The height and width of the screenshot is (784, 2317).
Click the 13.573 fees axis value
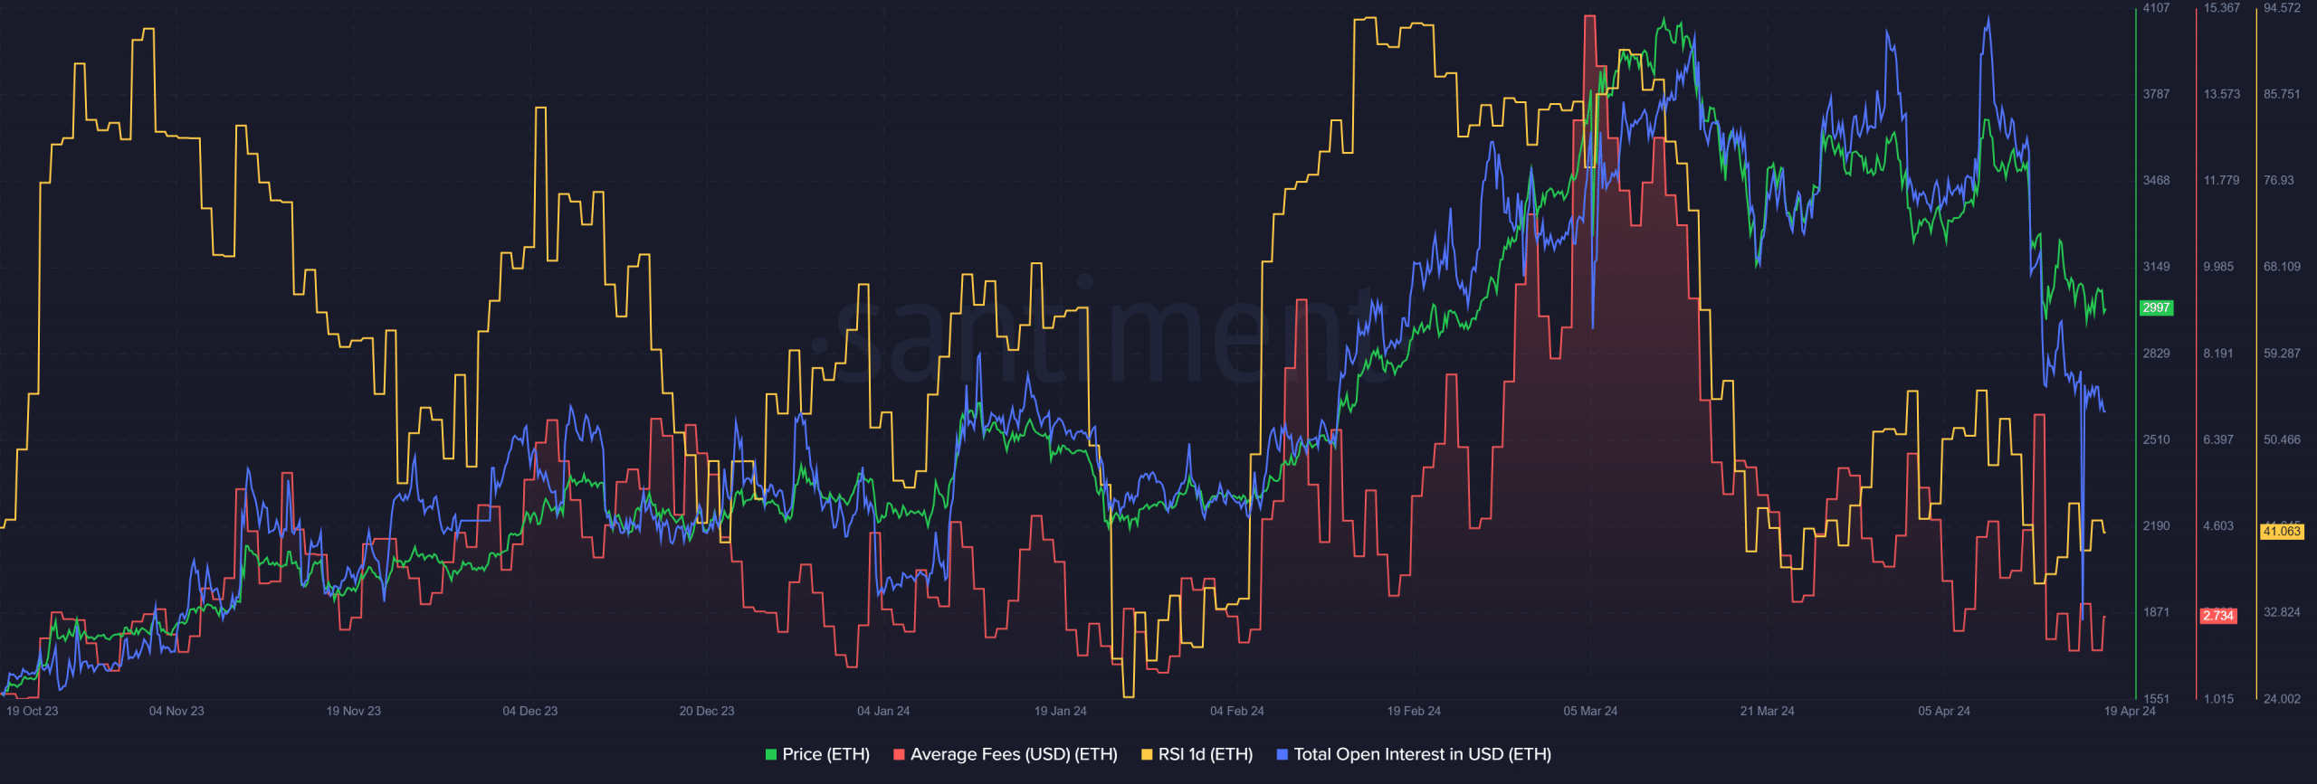tap(2222, 94)
